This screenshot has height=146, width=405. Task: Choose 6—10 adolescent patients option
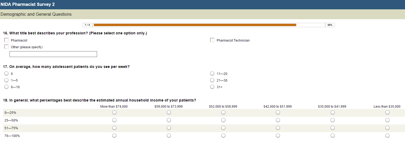click(x=6, y=87)
